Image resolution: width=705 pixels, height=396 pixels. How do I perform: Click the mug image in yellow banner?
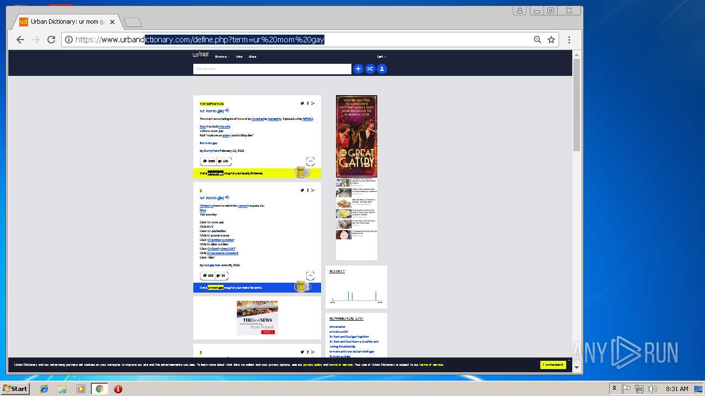coord(302,172)
